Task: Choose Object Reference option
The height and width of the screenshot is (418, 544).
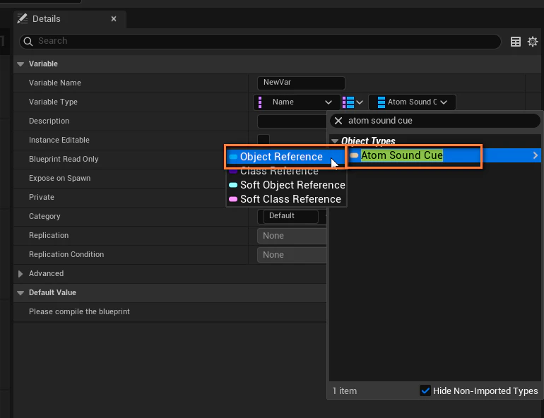Action: [x=286, y=157]
